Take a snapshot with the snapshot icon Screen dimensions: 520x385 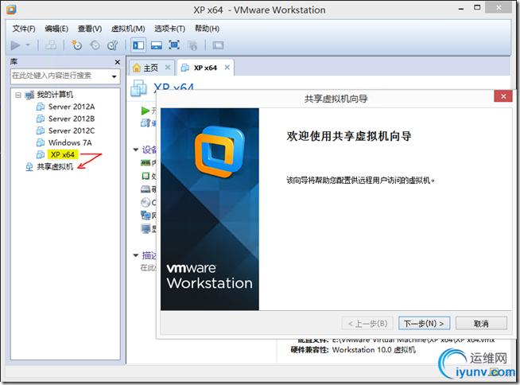pyautogui.click(x=76, y=45)
